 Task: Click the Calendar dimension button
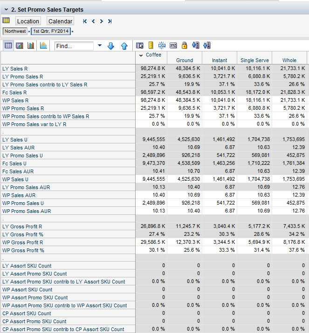(60, 21)
